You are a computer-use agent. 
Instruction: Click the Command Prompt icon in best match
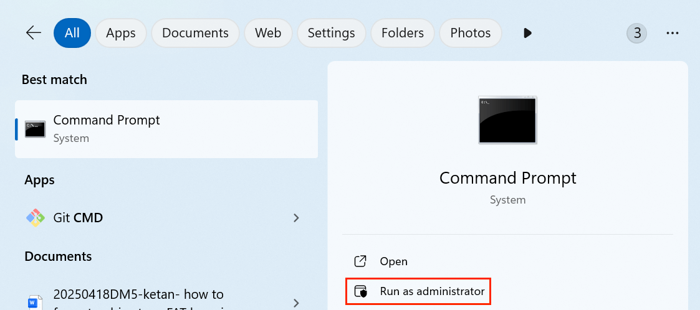click(35, 129)
